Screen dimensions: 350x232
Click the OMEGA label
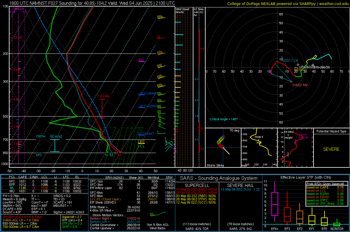(18, 9)
